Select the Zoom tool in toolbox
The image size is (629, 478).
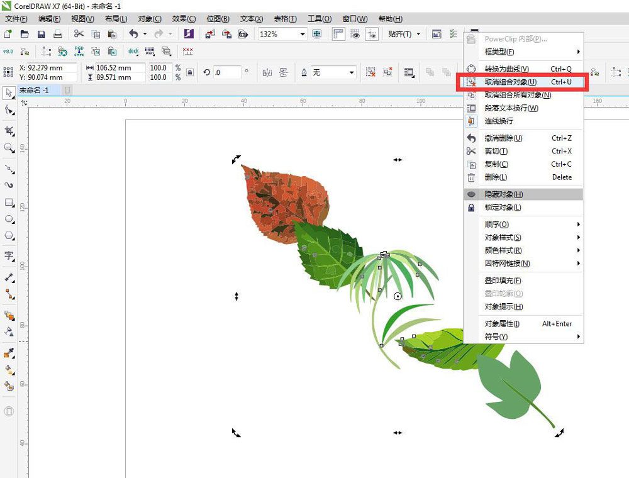tap(9, 148)
